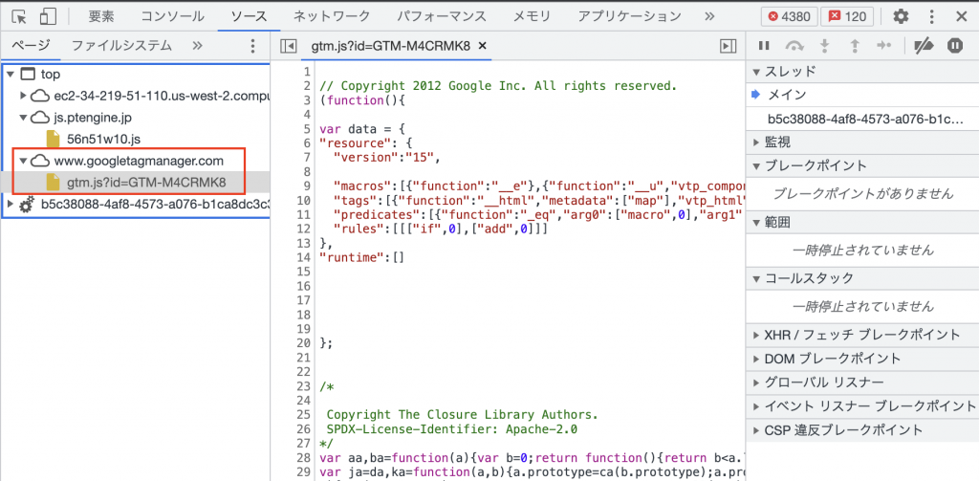
Task: Open navigator pane three-dot menu
Action: (252, 46)
